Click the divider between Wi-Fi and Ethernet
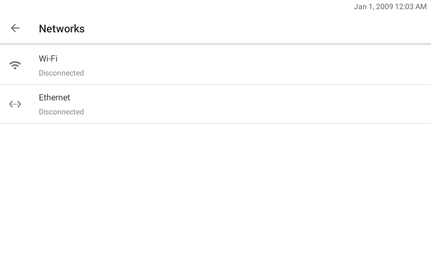 tap(215, 85)
